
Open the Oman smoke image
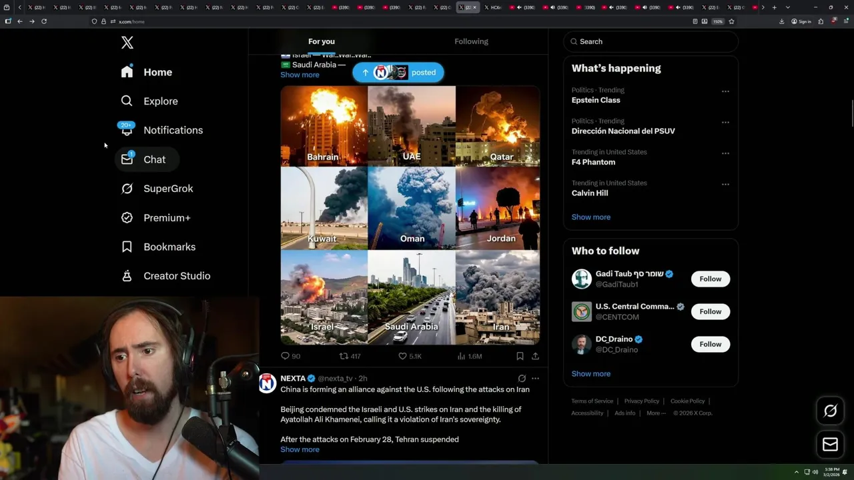pos(412,207)
